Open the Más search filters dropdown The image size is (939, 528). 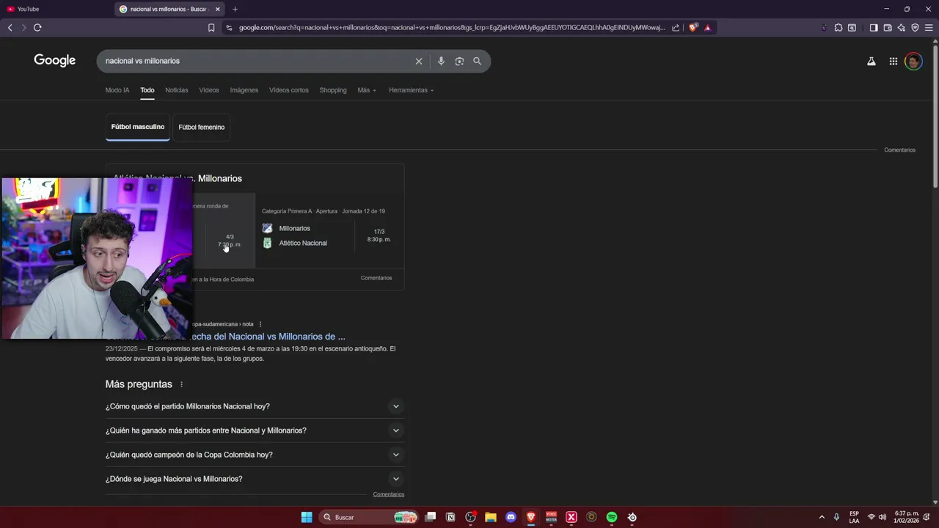(367, 90)
